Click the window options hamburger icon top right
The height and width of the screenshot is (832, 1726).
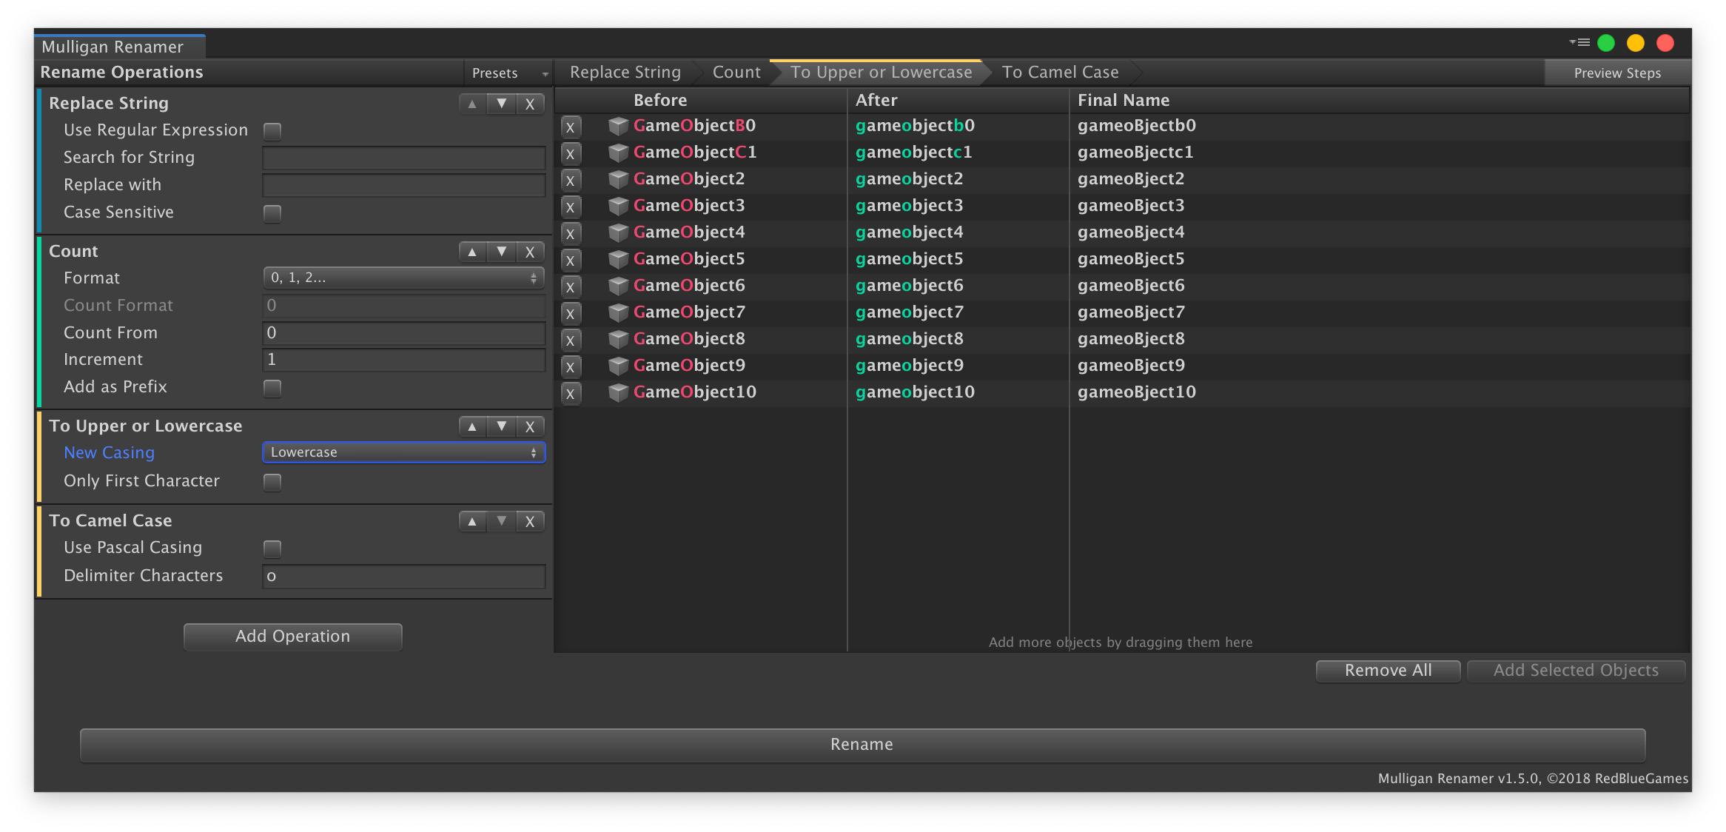click(1579, 42)
